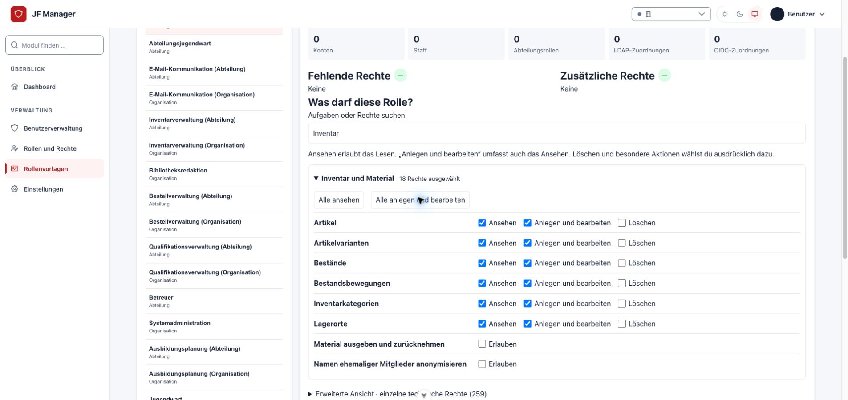The height and width of the screenshot is (400, 848).
Task: Open Rollen und Rechte page
Action: (54, 148)
